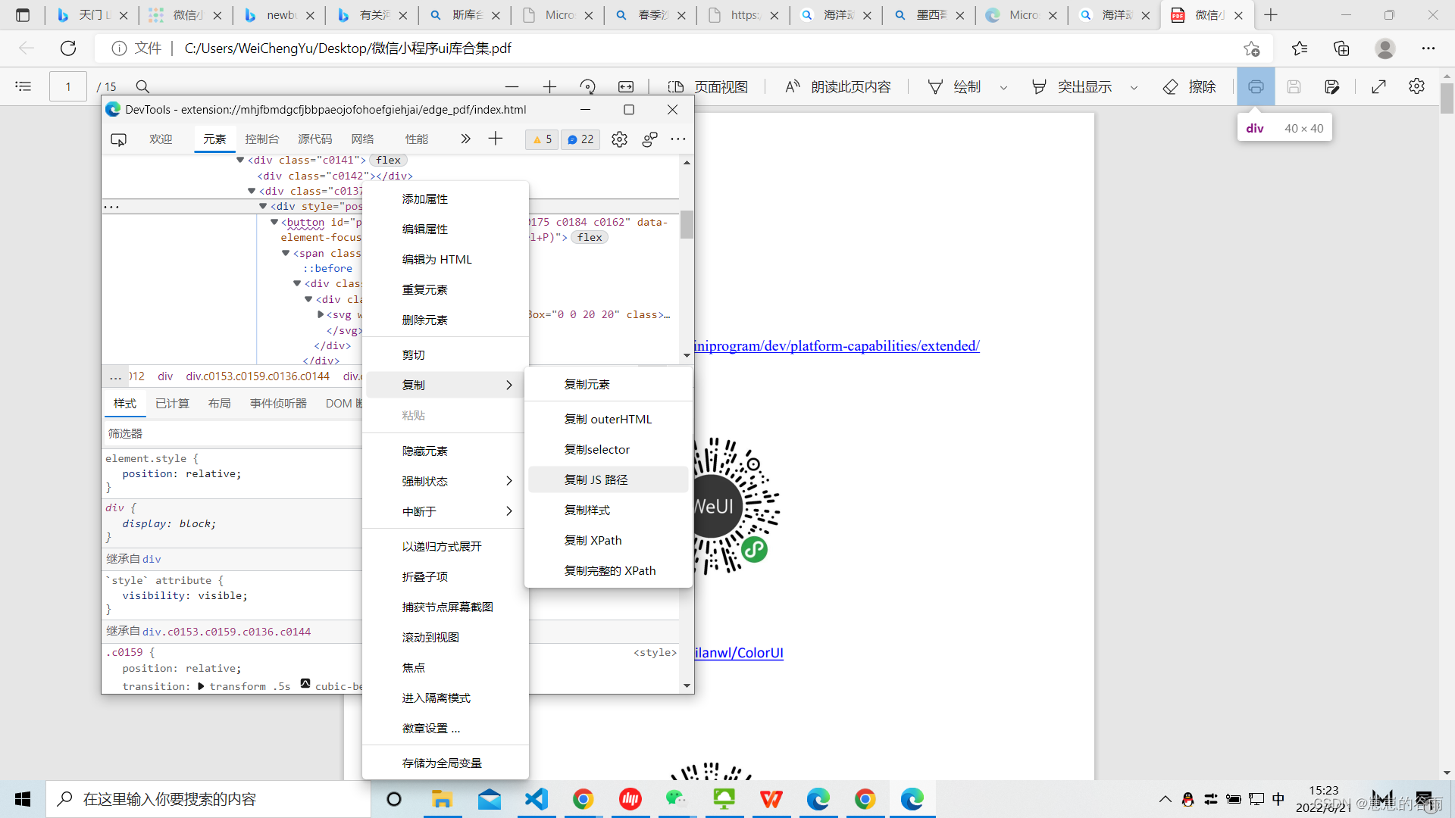Choose Copy JS path

click(x=608, y=479)
